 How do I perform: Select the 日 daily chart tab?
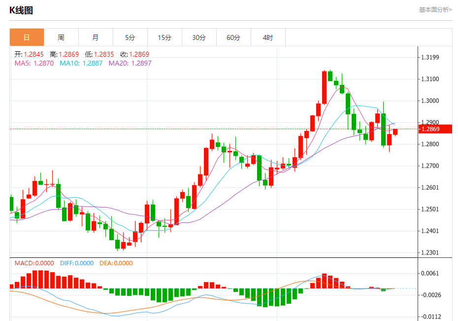click(x=27, y=37)
